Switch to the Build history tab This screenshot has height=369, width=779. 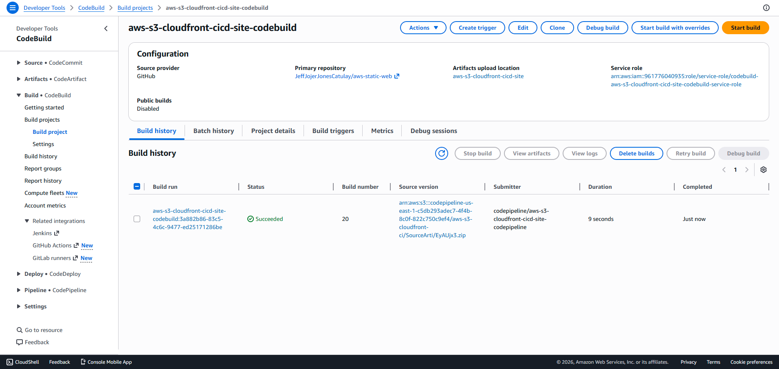tap(156, 131)
